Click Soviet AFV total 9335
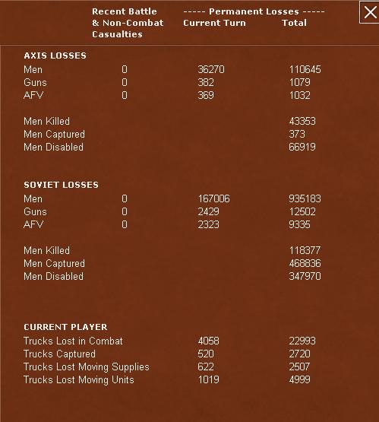Screen dimensions: 379x422 pyautogui.click(x=299, y=224)
